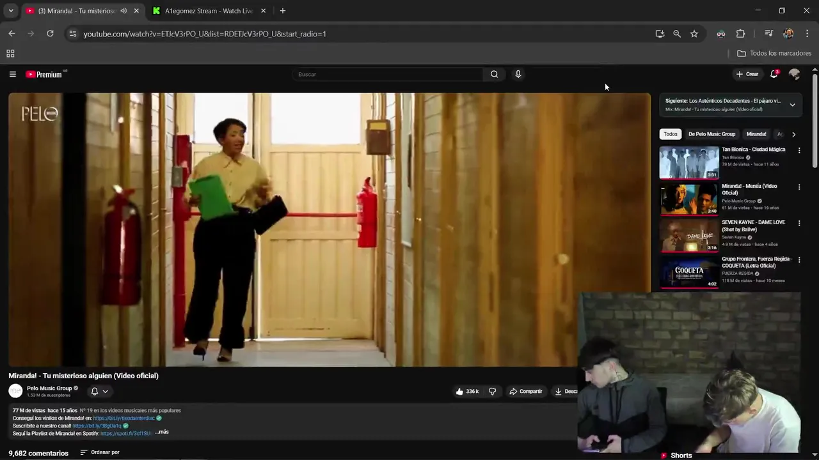Open the bit.ly/38gOa1q link
This screenshot has width=819, height=460.
[x=97, y=425]
